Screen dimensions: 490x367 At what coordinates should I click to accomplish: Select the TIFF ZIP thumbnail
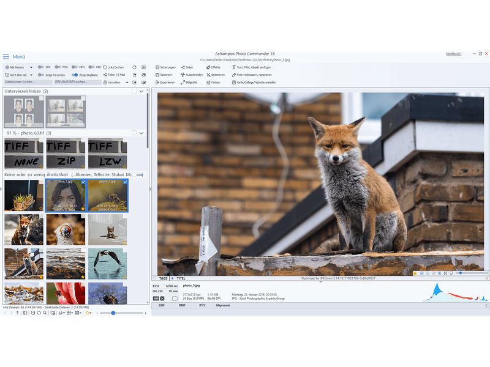click(x=66, y=154)
